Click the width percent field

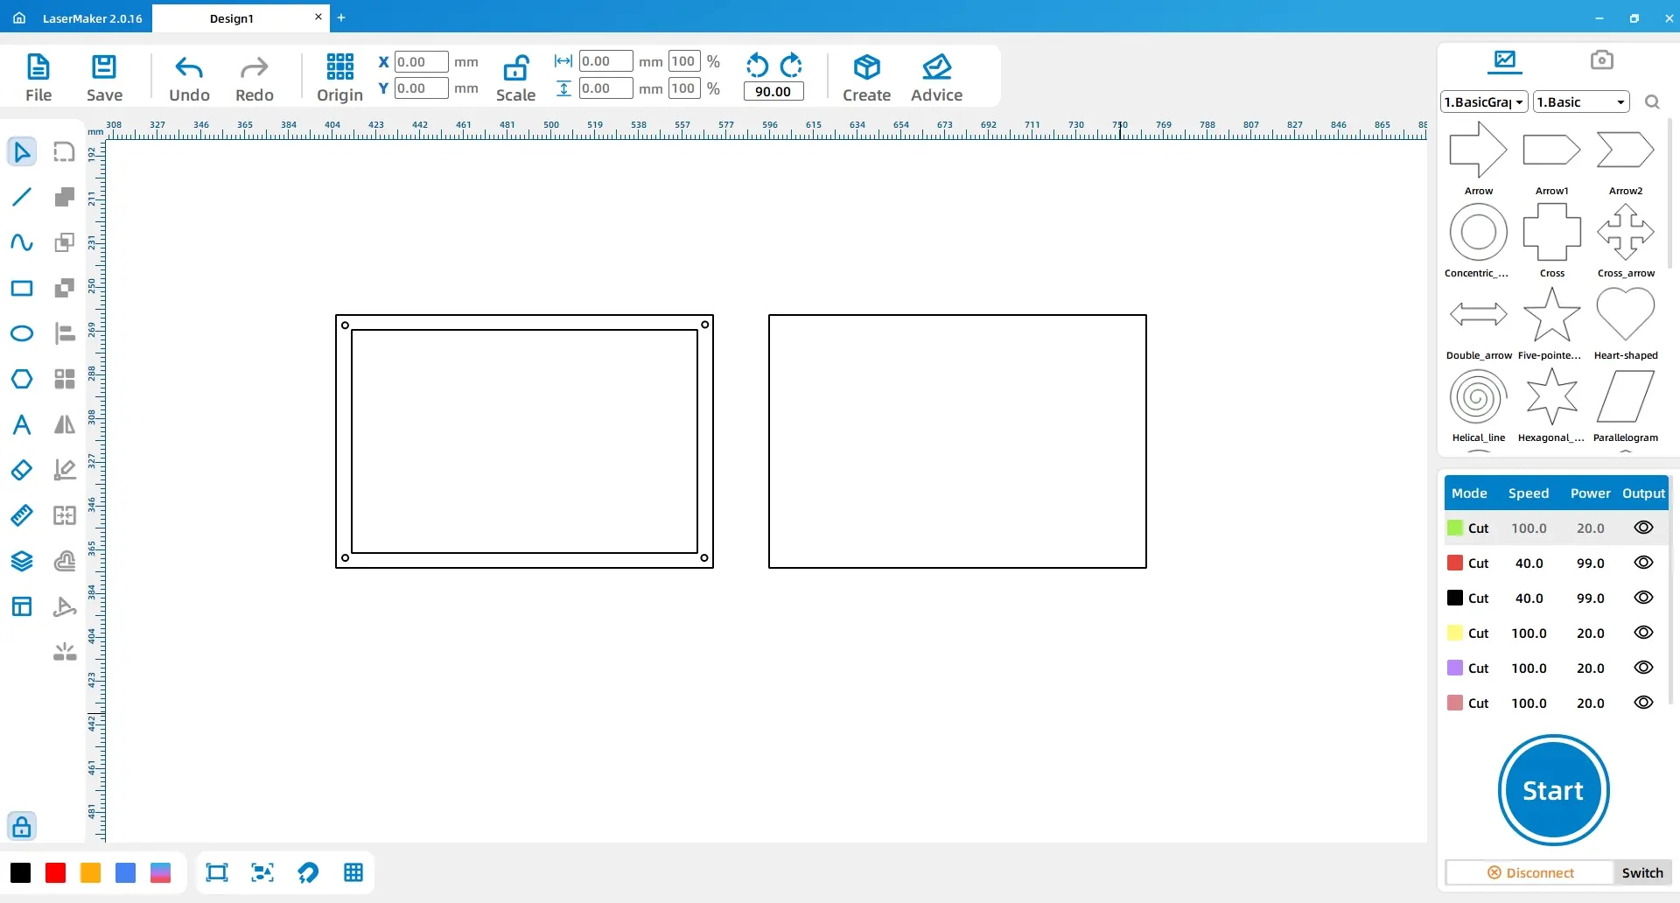[684, 62]
